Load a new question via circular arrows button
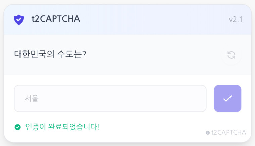 pos(231,55)
